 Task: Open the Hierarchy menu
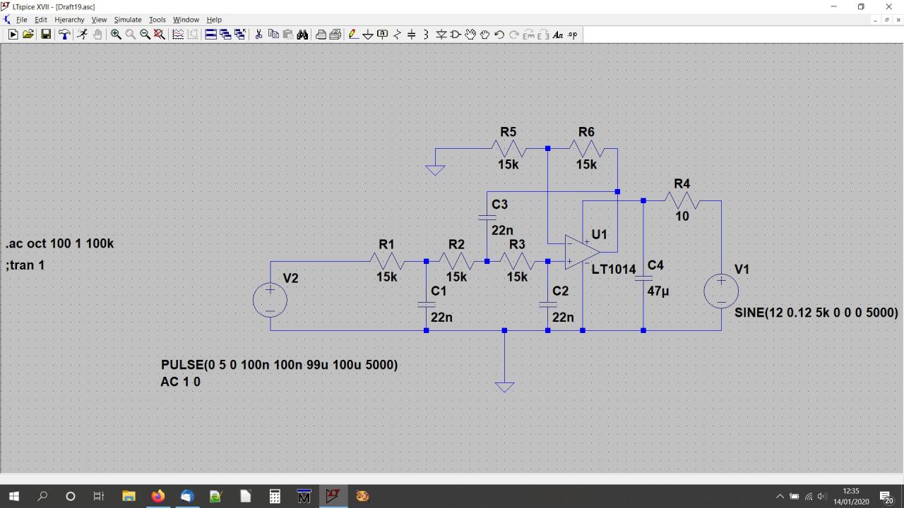click(x=69, y=20)
